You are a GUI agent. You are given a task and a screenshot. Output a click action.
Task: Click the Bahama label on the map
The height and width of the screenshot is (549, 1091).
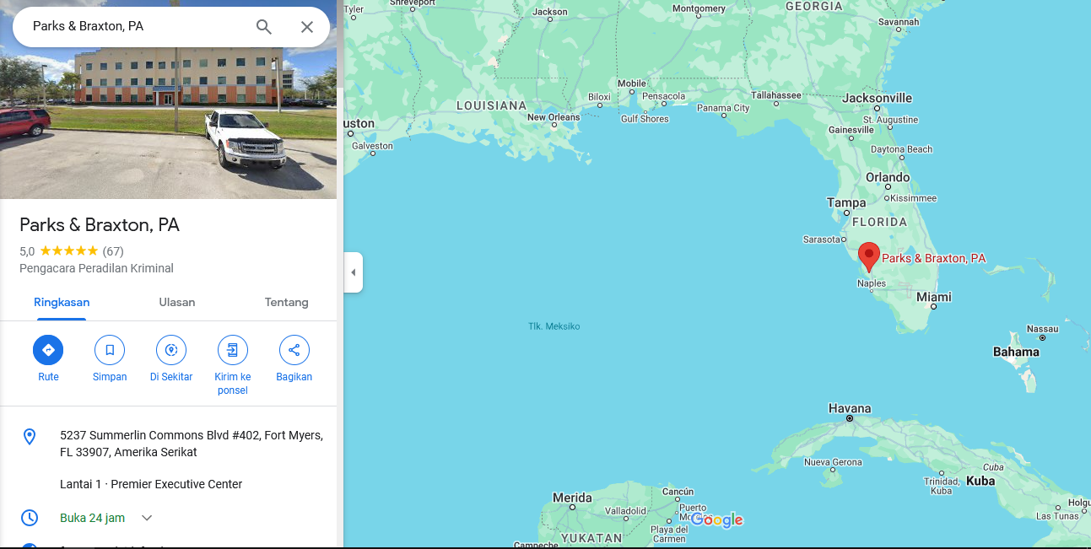coord(1016,352)
